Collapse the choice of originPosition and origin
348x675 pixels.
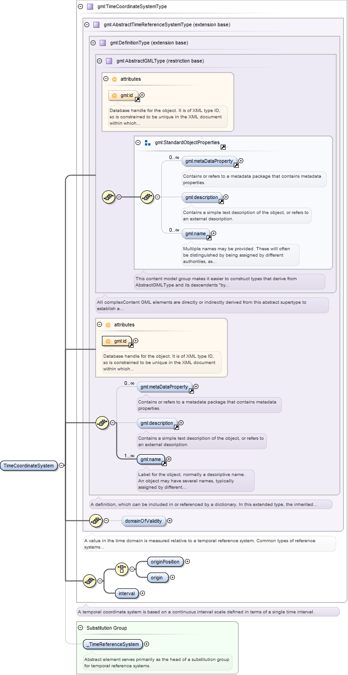click(132, 568)
